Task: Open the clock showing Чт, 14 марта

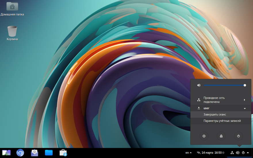Action: point(209,153)
